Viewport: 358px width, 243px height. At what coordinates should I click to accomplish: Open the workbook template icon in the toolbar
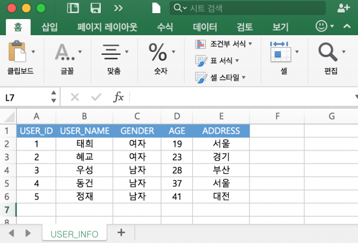click(73, 8)
